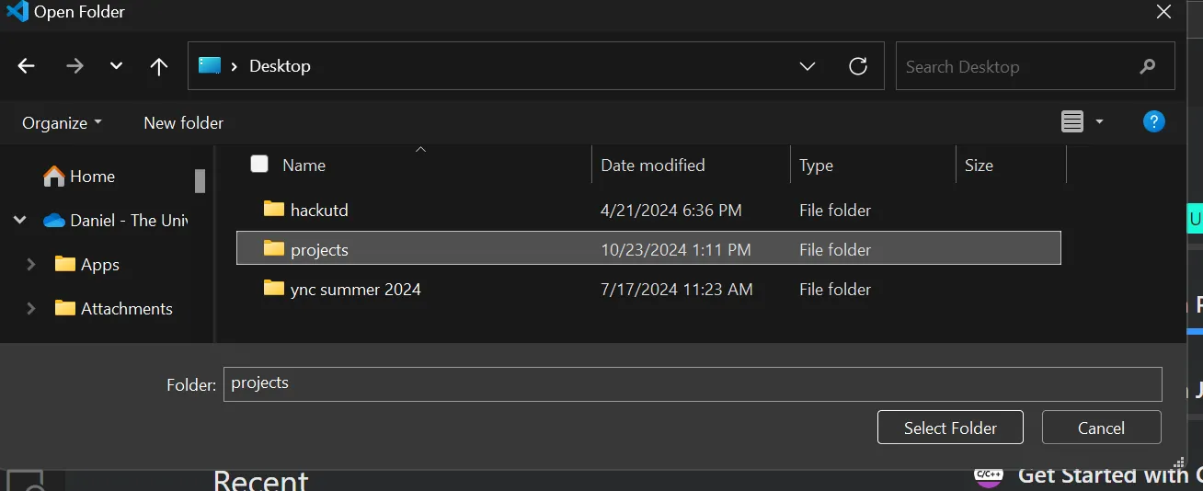Click the hackutd folder icon
Image resolution: width=1203 pixels, height=491 pixels.
[274, 209]
